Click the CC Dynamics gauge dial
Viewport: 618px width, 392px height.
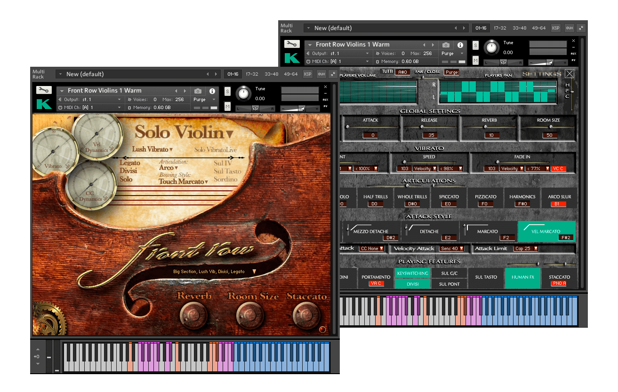point(90,185)
